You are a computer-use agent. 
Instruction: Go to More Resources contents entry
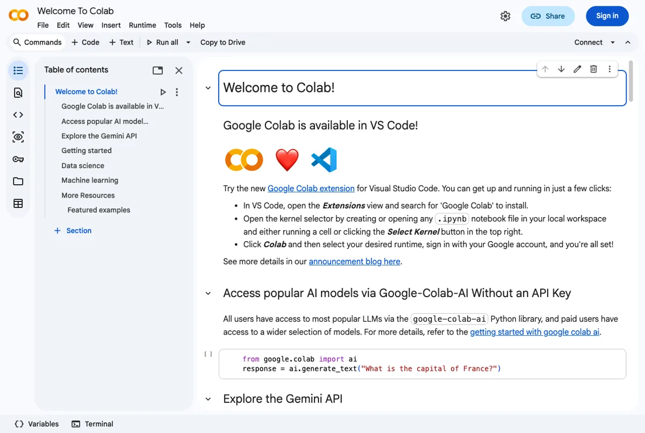[88, 196]
